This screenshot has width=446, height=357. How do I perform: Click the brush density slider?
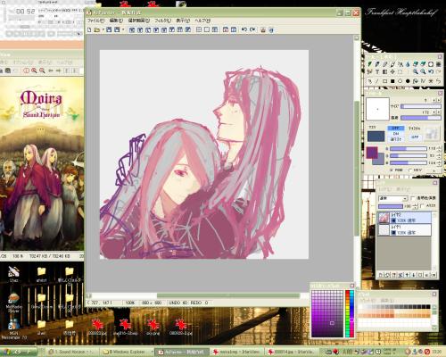click(421, 118)
